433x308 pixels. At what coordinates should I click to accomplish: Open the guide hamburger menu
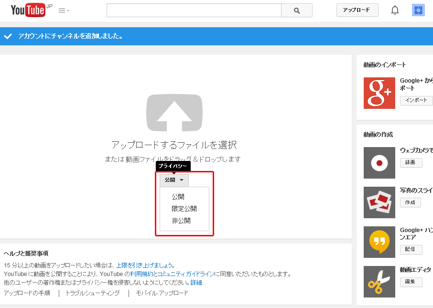[64, 11]
